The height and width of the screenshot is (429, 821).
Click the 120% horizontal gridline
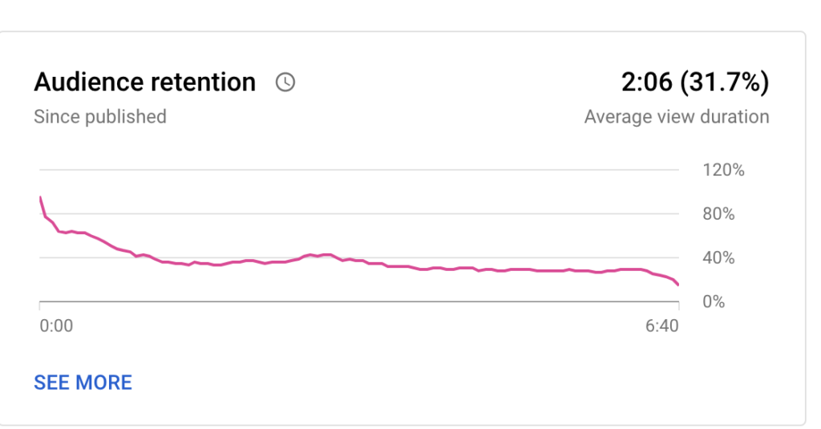pos(359,170)
